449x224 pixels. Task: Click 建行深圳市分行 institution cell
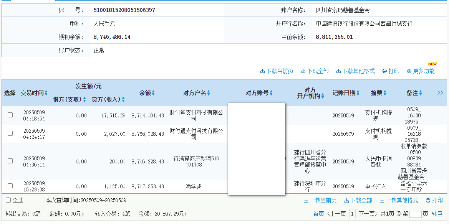coord(310,186)
